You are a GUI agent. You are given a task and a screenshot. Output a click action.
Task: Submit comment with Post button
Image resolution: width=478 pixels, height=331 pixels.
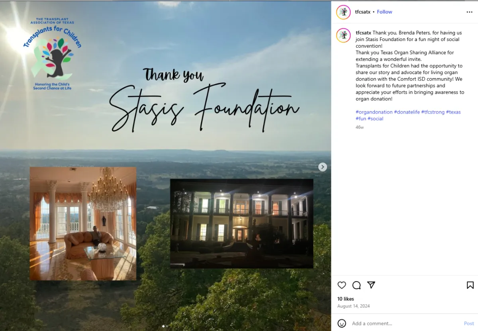(x=469, y=323)
